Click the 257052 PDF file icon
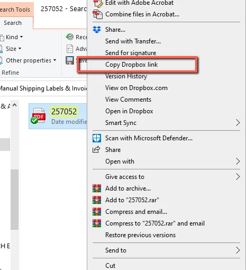This screenshot has height=270, width=246. (x=38, y=116)
